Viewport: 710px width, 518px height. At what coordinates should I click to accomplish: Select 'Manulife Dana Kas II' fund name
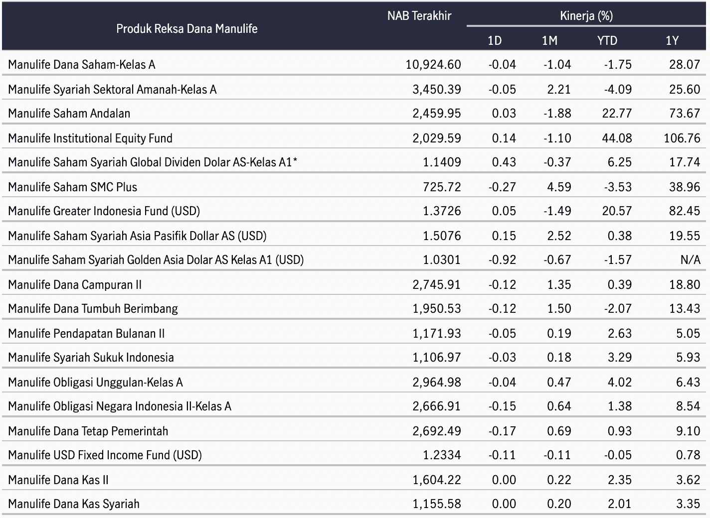(x=58, y=480)
